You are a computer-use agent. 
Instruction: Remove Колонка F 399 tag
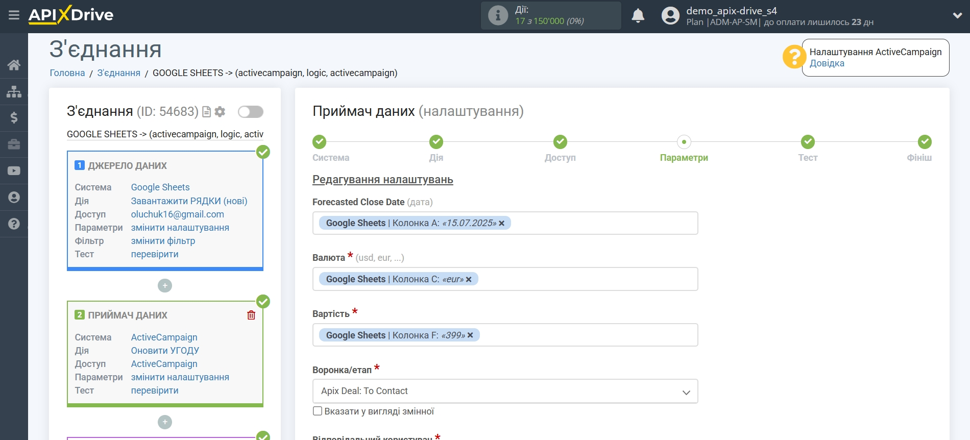(470, 335)
